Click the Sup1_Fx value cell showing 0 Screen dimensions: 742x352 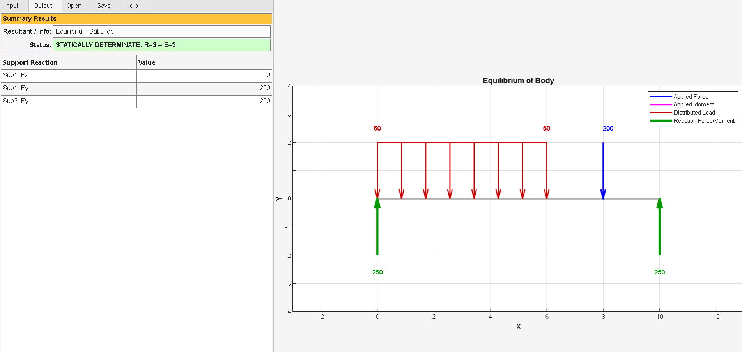[204, 75]
